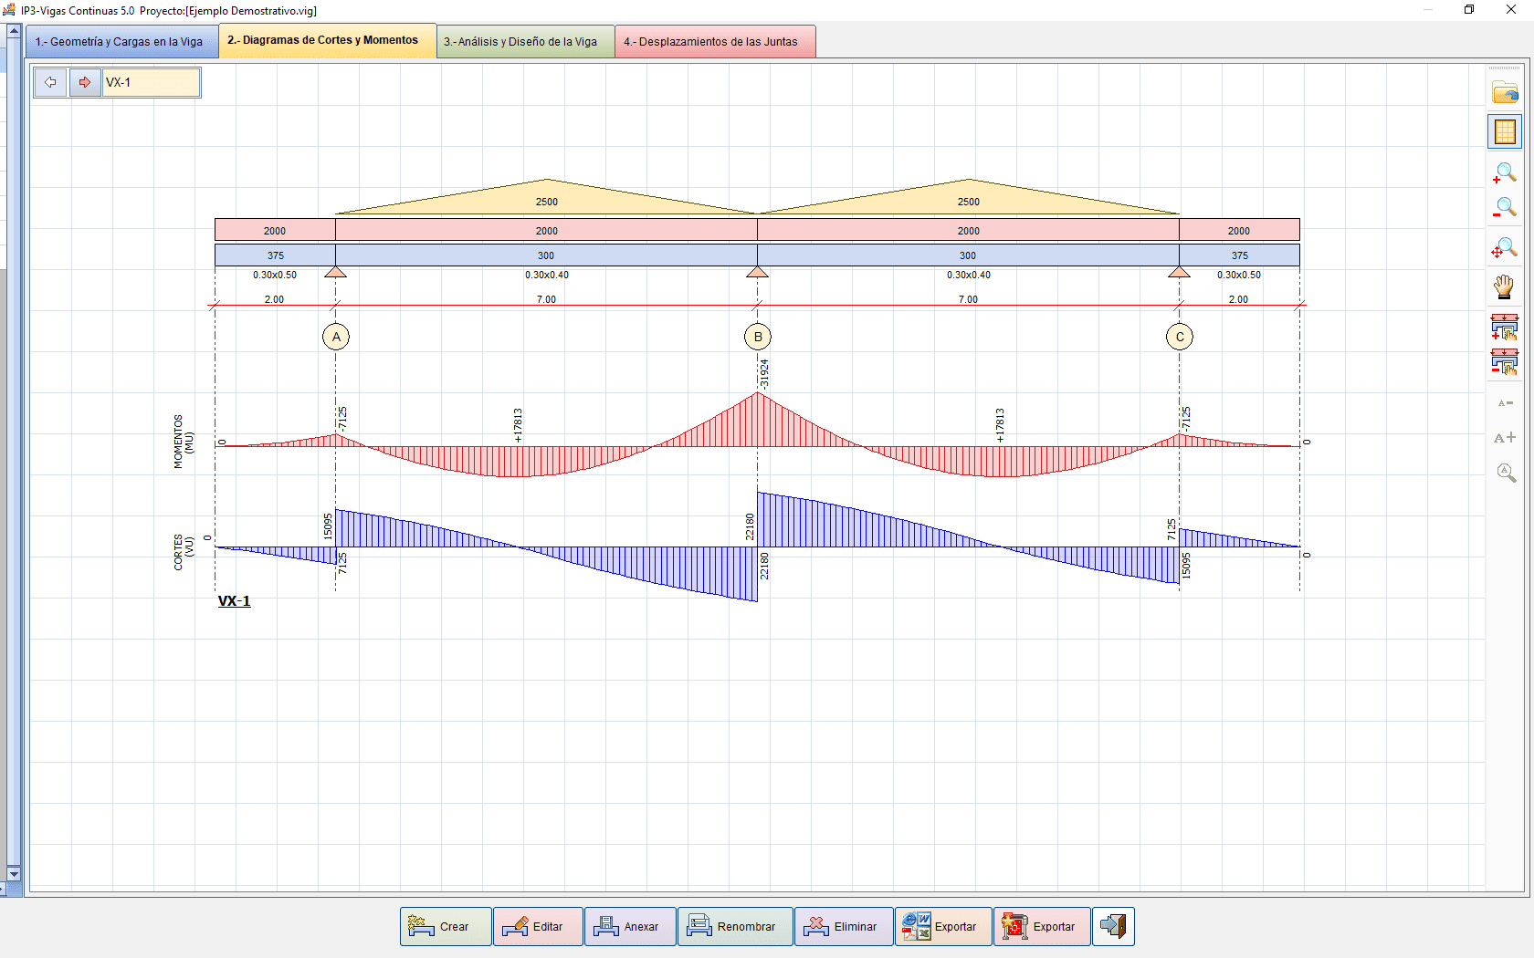
Task: Decrease label text size with A- icon
Action: coord(1505,402)
